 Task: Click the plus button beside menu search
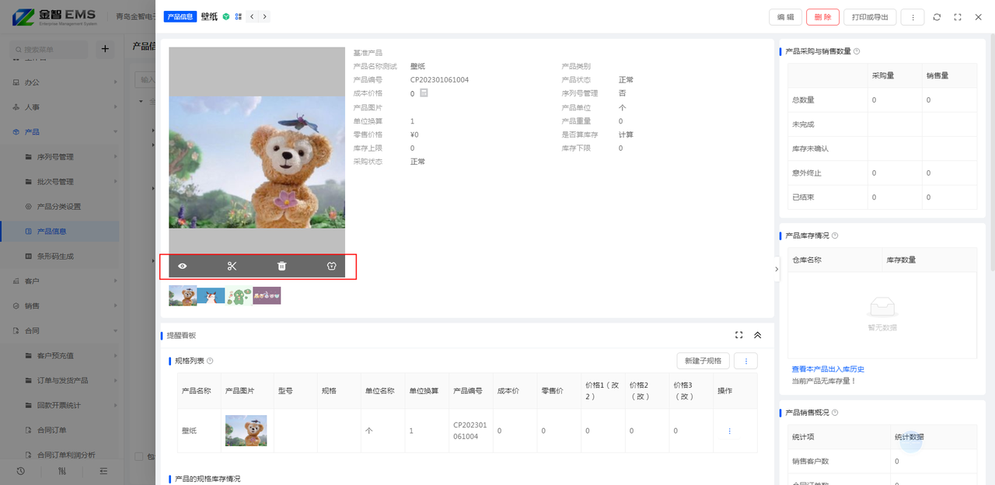(105, 49)
